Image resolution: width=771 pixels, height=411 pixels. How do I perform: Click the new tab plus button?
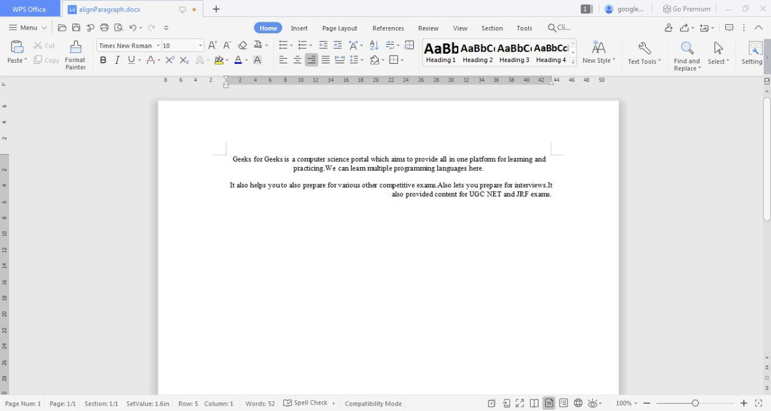tap(216, 9)
